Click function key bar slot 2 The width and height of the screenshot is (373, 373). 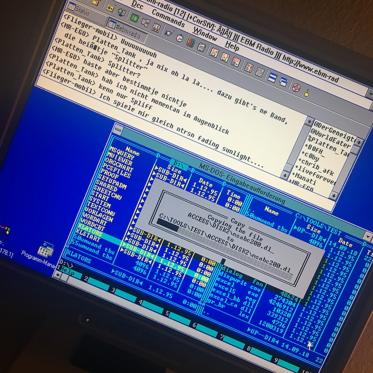pyautogui.click(x=97, y=283)
